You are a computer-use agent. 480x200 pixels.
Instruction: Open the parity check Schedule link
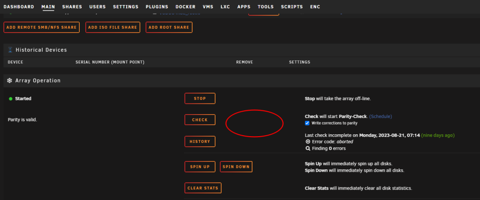pos(381,117)
